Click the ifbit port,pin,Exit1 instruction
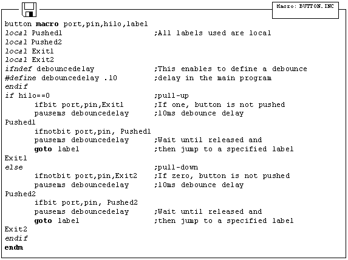The width and height of the screenshot is (348, 260). (79, 105)
